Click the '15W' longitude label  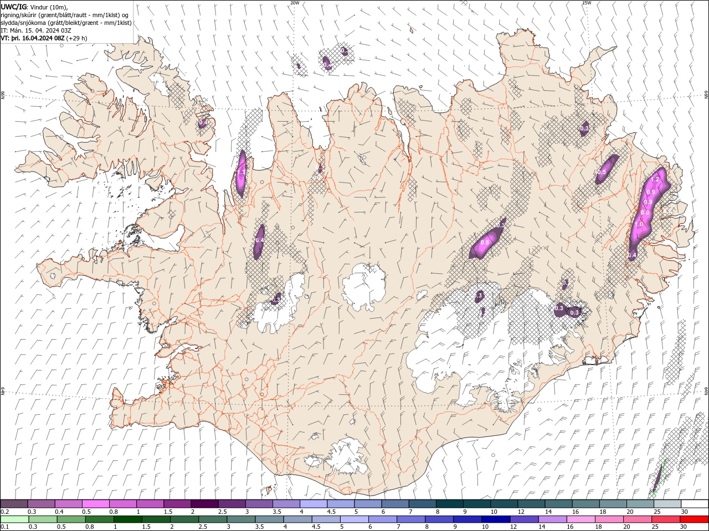(x=587, y=3)
